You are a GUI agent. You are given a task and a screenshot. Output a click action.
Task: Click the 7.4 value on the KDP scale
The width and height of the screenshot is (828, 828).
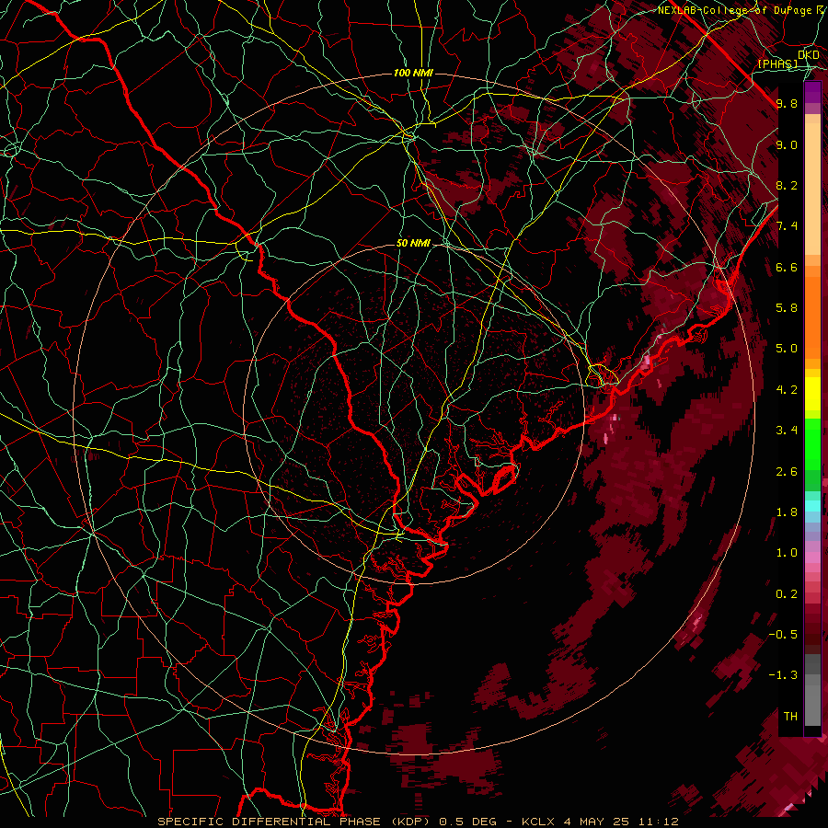pos(787,226)
